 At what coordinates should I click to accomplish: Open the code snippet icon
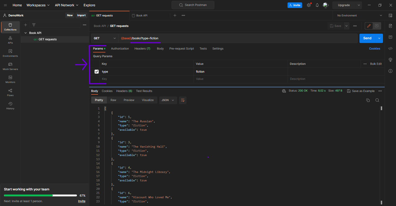(x=390, y=48)
